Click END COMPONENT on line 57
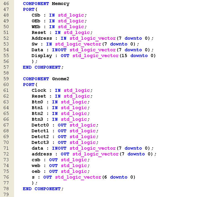Image resolution: width=199 pixels, height=197 pixels. [x=42, y=67]
